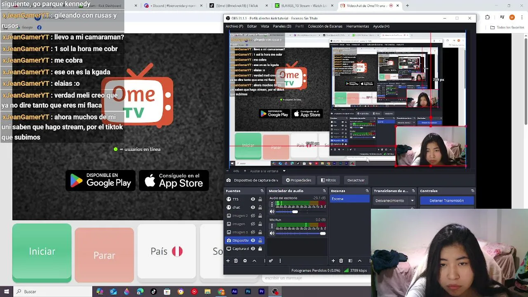Adjust Mic/Aux volume slider
Screen dimensions: 528x297
(301, 233)
